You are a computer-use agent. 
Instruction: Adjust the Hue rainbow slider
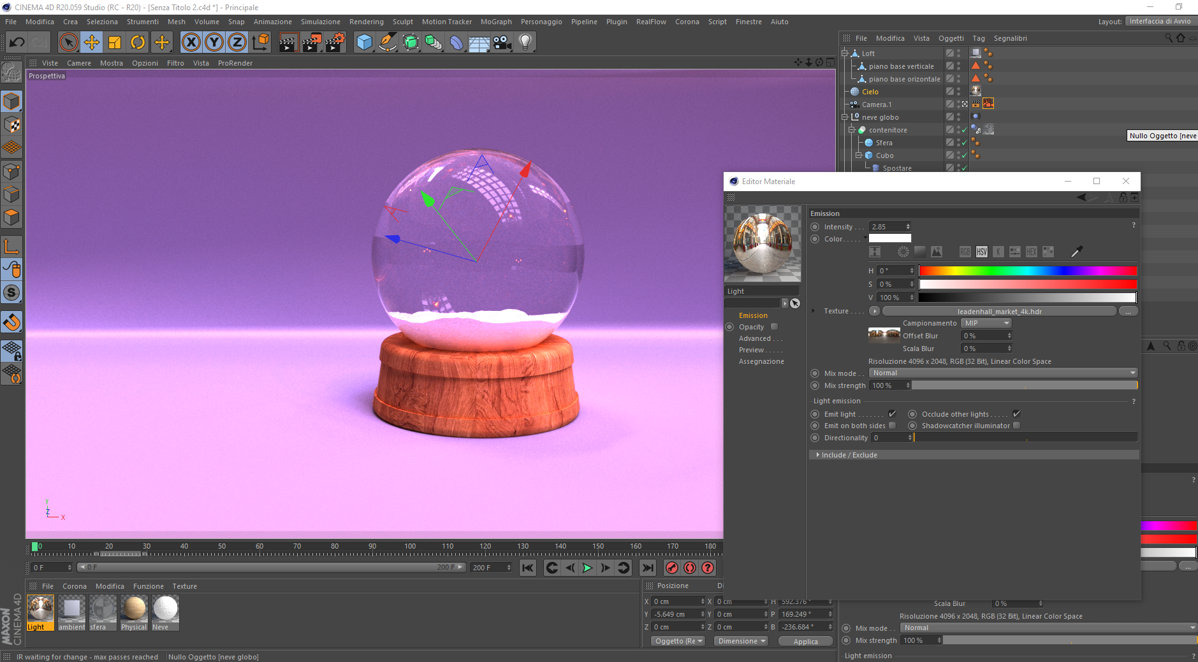[x=1028, y=271]
